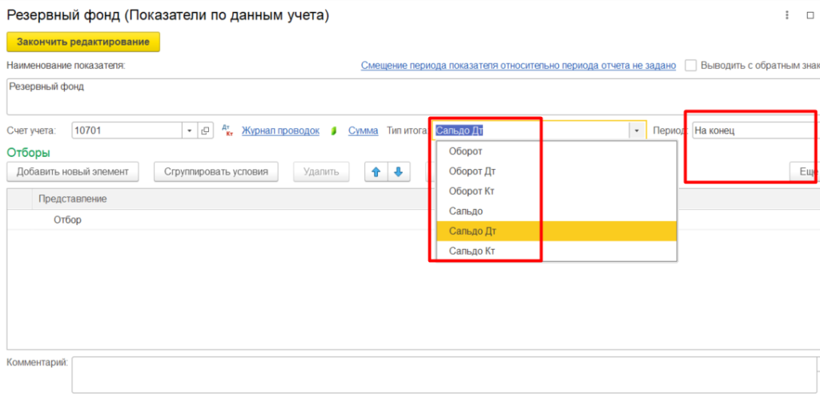Image resolution: width=820 pixels, height=394 pixels.
Task: Click the green icon next to Сумма
Action: (334, 131)
